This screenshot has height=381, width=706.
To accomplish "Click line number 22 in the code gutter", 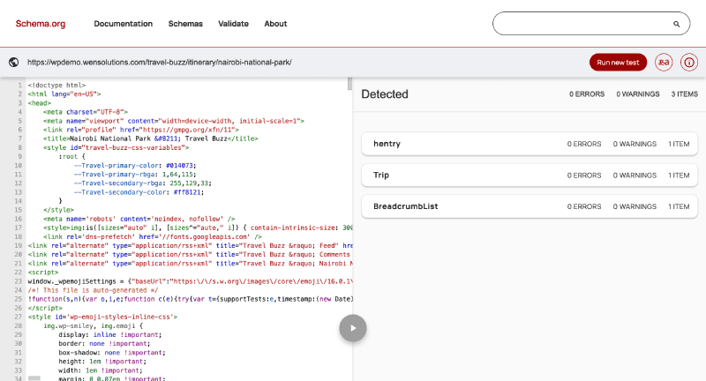I will (x=18, y=273).
